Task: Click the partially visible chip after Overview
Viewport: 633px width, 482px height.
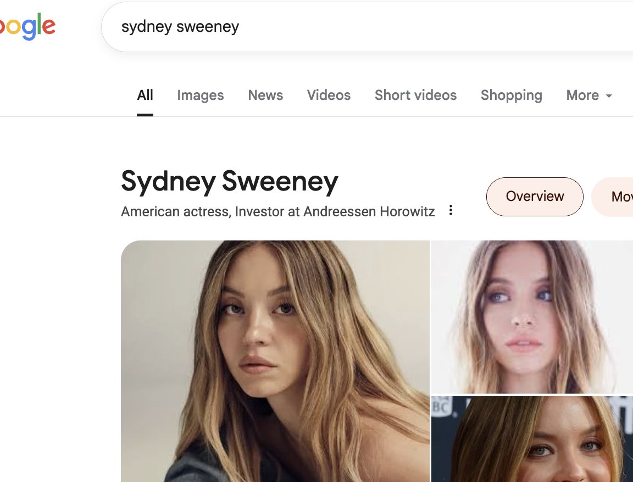Action: tap(613, 197)
